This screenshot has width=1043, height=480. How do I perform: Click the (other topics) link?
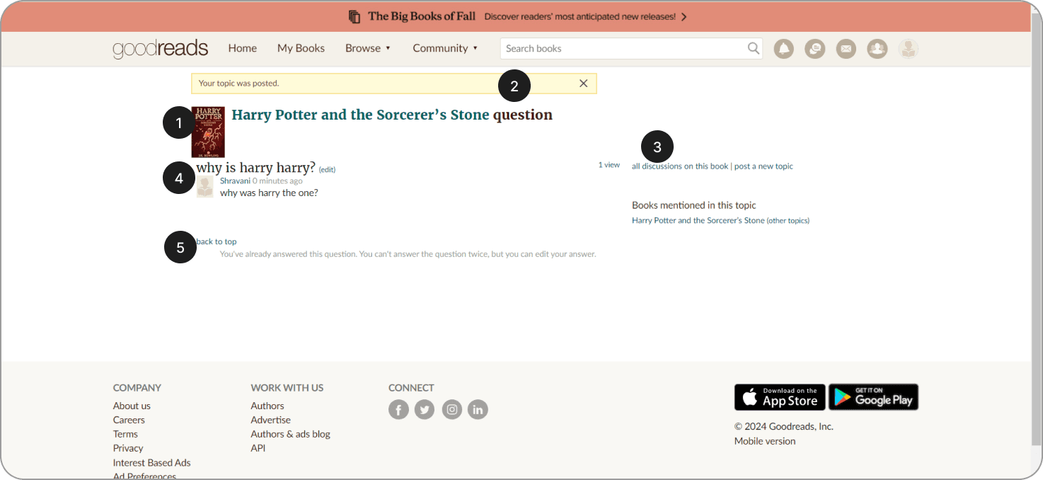(788, 220)
